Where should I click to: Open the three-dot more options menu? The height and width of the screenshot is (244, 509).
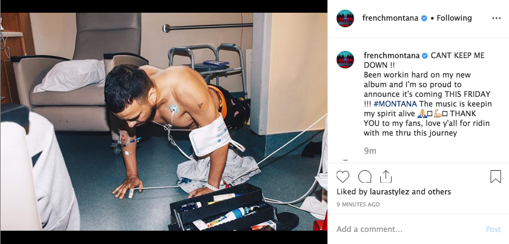click(496, 18)
